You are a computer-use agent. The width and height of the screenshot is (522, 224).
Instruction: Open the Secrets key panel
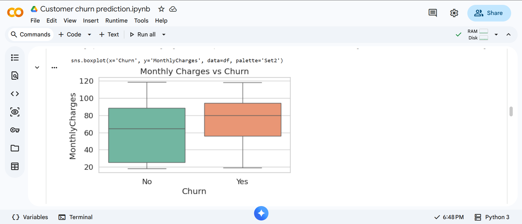point(15,130)
